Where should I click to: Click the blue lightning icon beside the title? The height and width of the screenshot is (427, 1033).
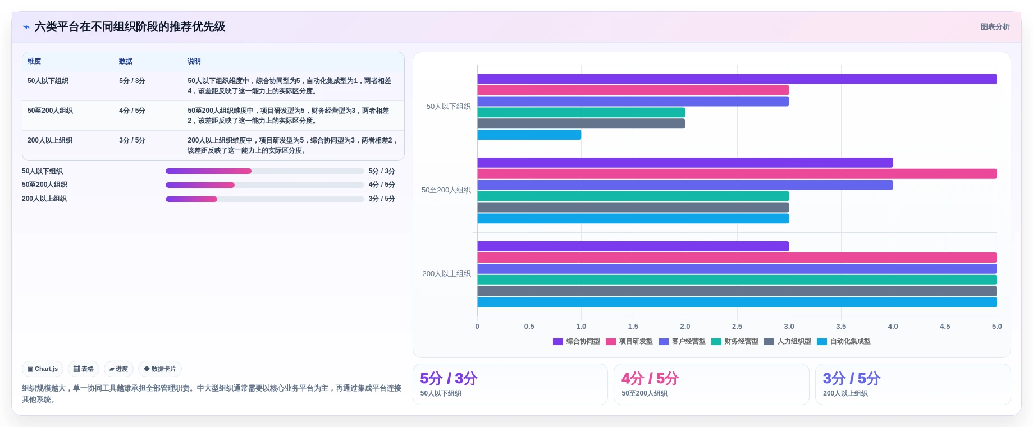[26, 27]
